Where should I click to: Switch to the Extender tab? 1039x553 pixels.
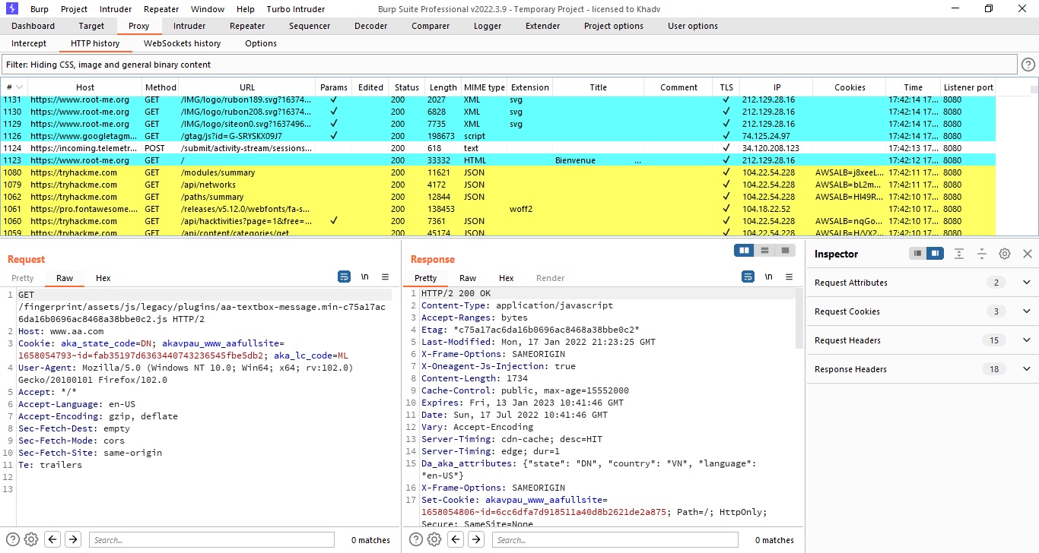point(543,26)
